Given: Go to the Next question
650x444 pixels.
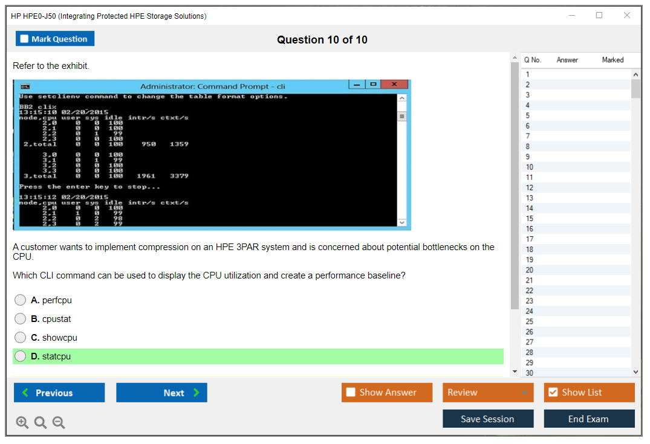Looking at the screenshot, I should pos(161,393).
